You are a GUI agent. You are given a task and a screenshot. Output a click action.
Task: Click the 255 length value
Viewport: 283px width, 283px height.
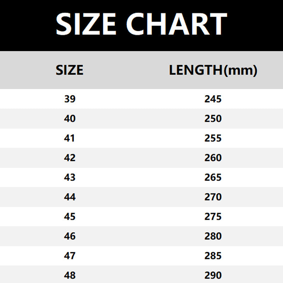point(213,138)
